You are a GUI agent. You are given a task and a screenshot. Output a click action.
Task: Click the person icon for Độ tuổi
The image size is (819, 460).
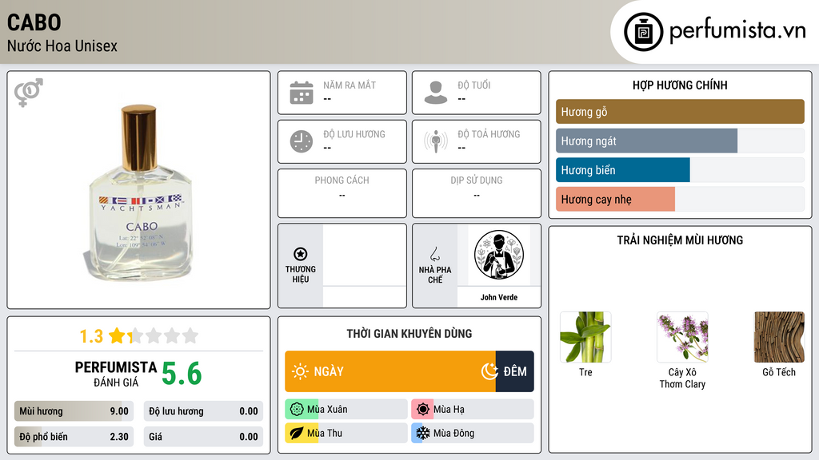click(436, 93)
